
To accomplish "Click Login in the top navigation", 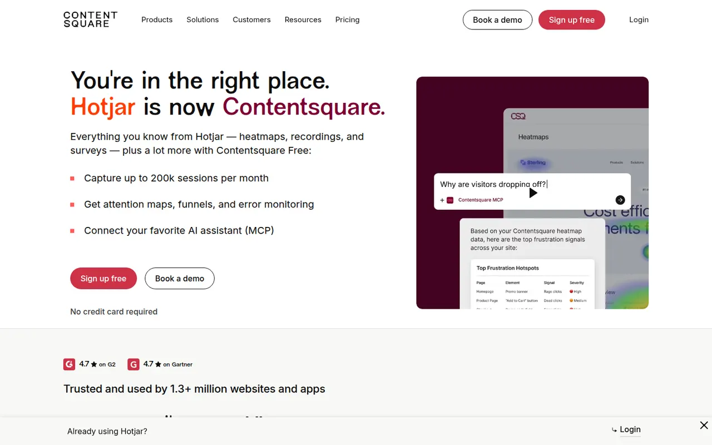I will pyautogui.click(x=639, y=19).
